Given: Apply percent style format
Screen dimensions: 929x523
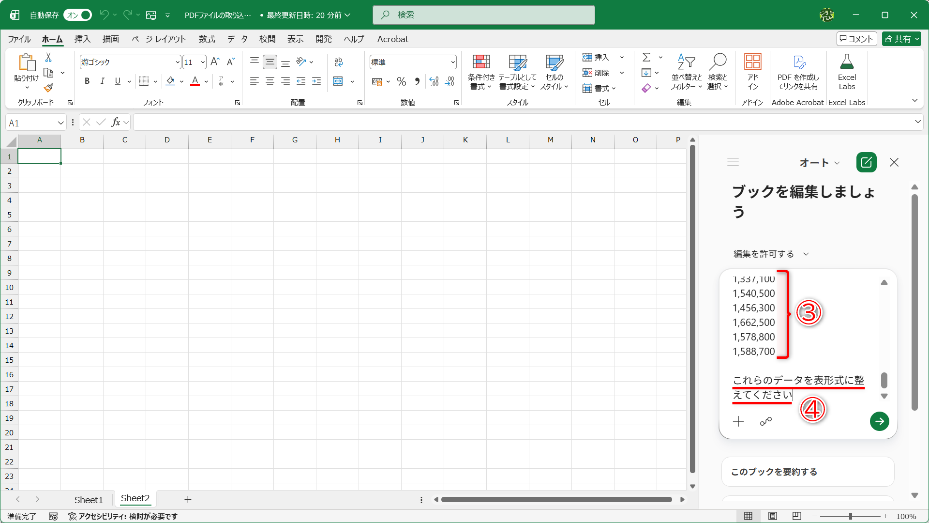Looking at the screenshot, I should pos(401,81).
